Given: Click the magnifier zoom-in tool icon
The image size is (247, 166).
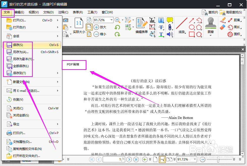Looking at the screenshot, I should (x=117, y=20).
